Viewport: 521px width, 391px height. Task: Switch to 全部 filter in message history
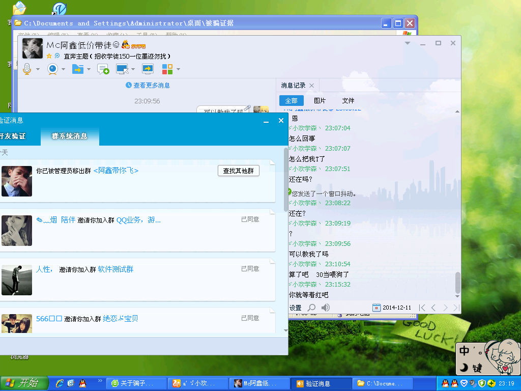292,101
